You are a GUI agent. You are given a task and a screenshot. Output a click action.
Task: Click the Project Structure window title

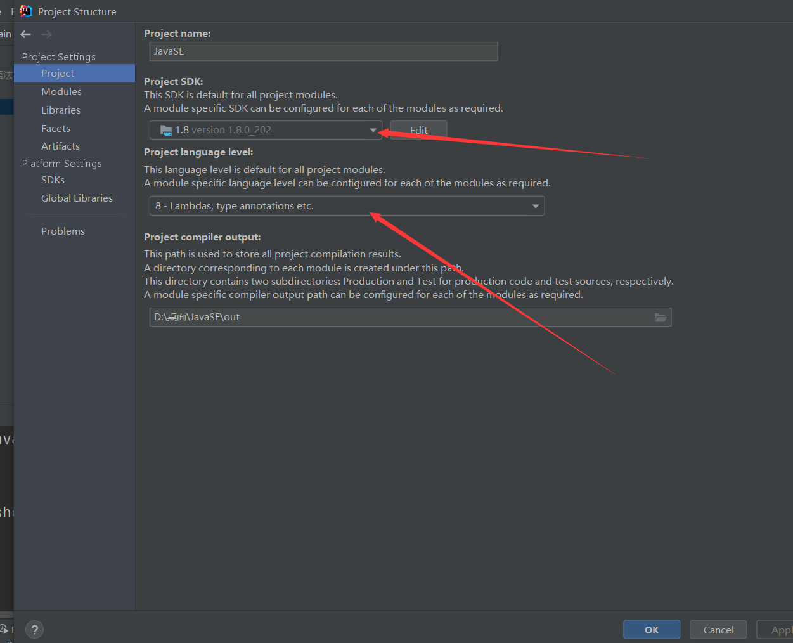pos(77,12)
